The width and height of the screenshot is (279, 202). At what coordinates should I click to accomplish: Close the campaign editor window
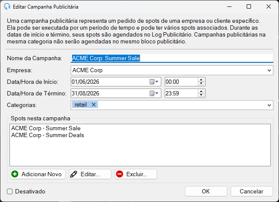pos(269,7)
